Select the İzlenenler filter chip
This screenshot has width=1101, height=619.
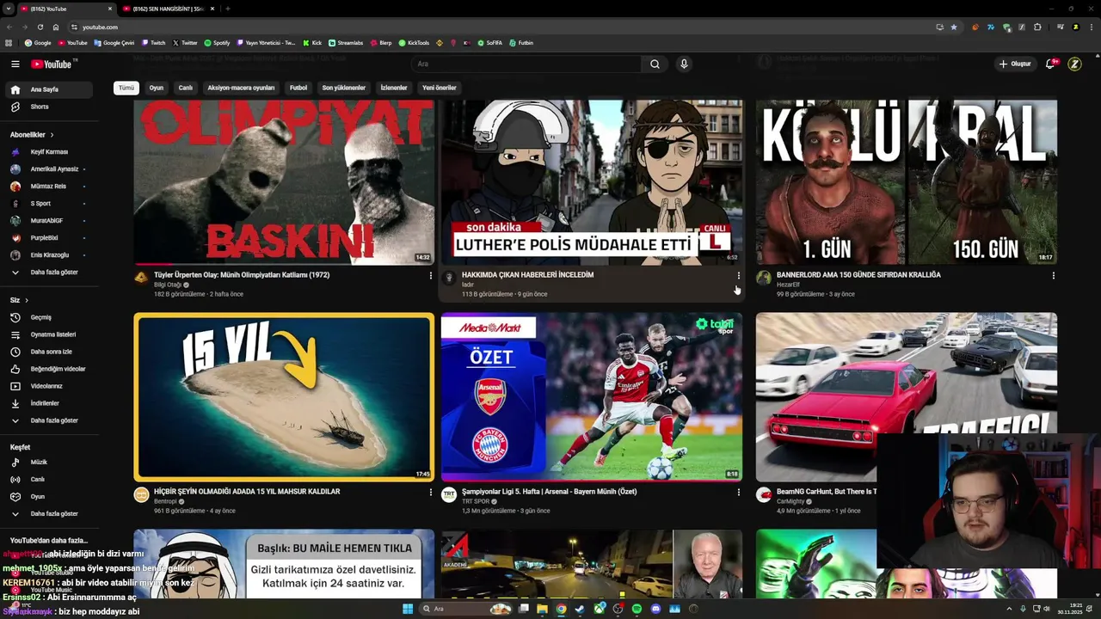pyautogui.click(x=394, y=88)
